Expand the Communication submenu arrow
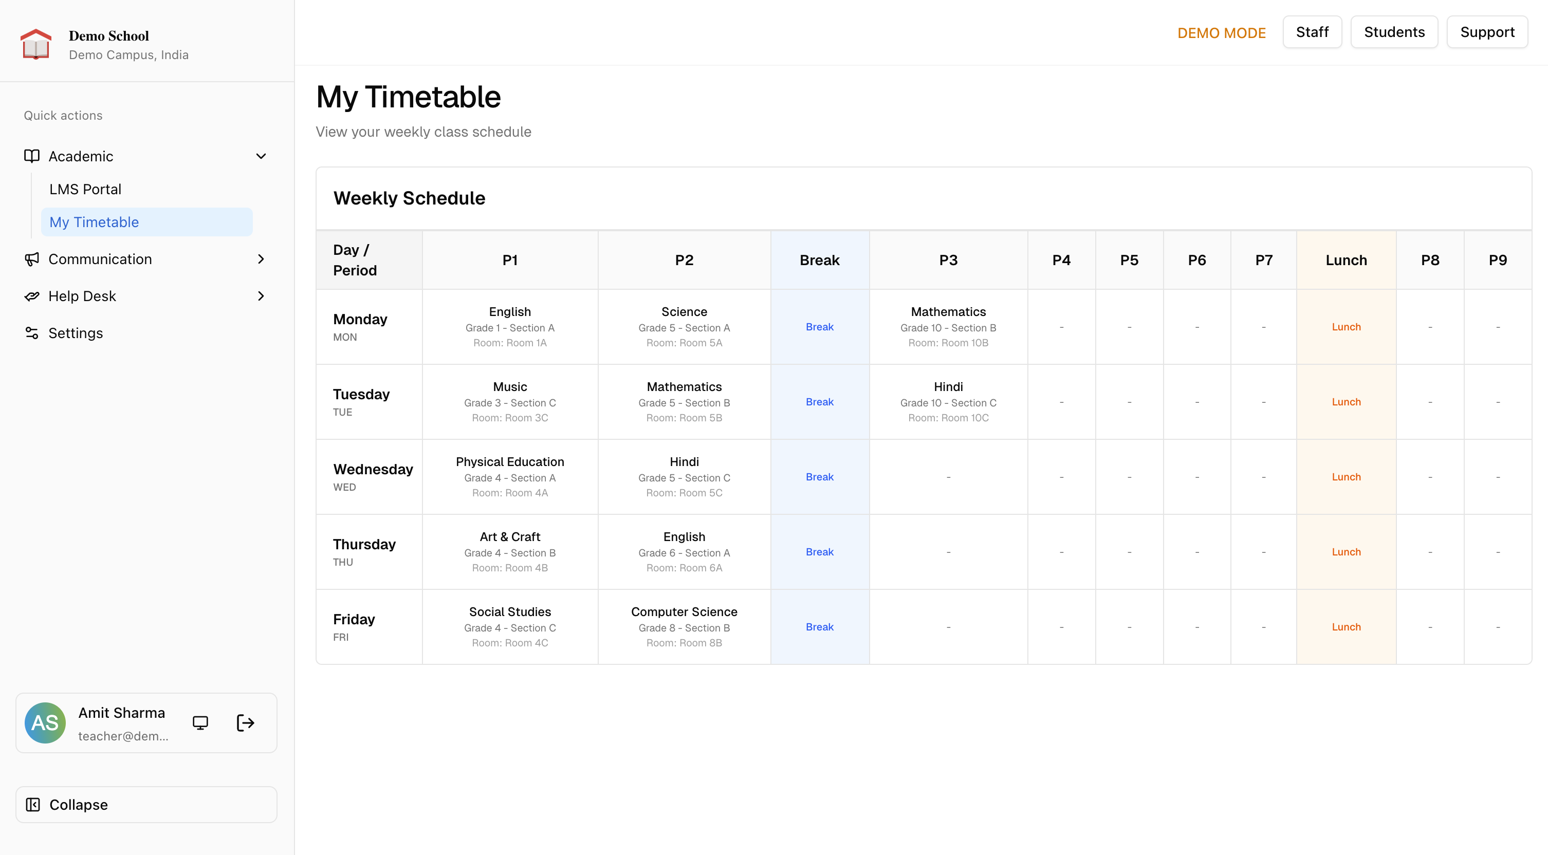The image size is (1548, 855). pyautogui.click(x=261, y=259)
